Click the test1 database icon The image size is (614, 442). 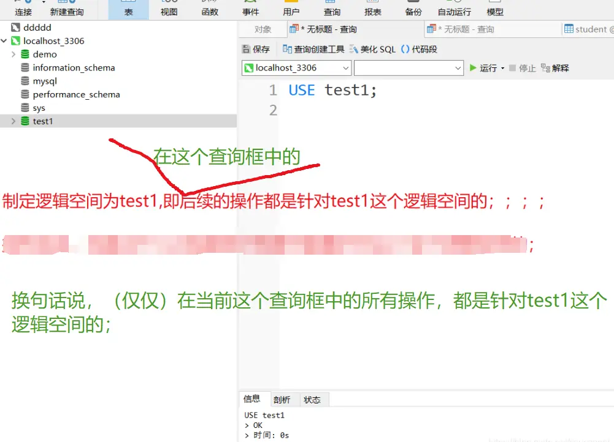(x=25, y=121)
